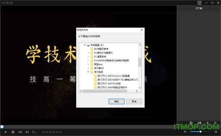The height and width of the screenshot is (136, 221).
Task: Select the 01.桌面杂物 folder
Action: [x=98, y=56]
